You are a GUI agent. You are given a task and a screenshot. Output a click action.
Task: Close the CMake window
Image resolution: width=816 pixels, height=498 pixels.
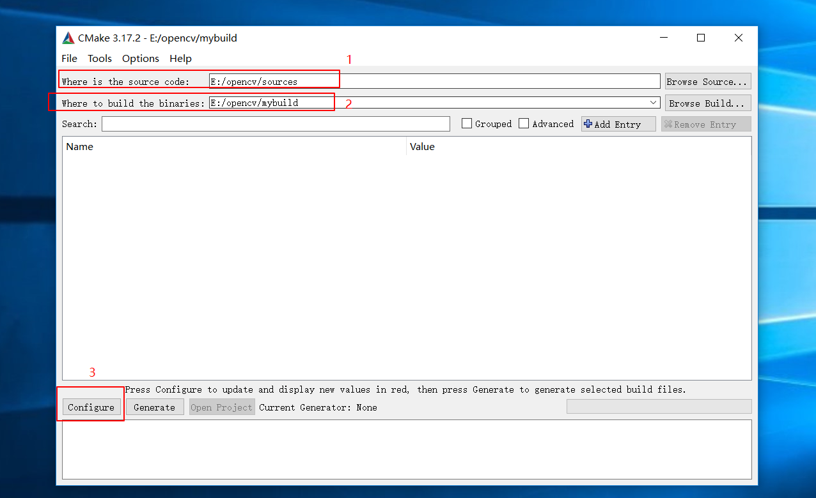[739, 38]
